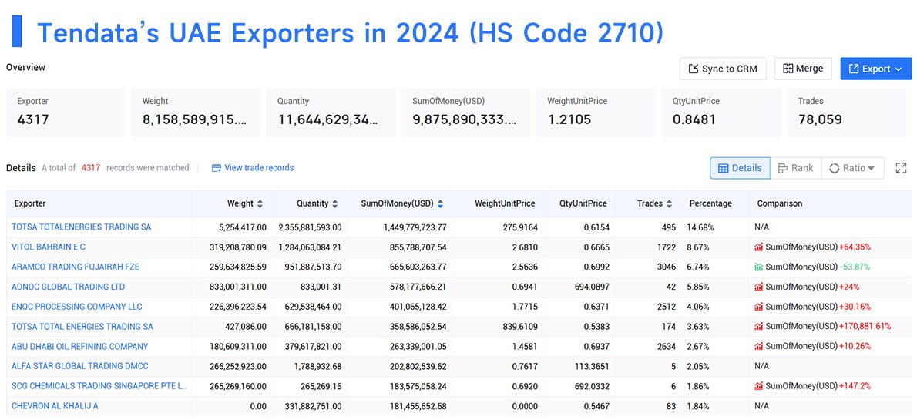Open the Ratio view dropdown
Image resolution: width=917 pixels, height=420 pixels.
[852, 168]
